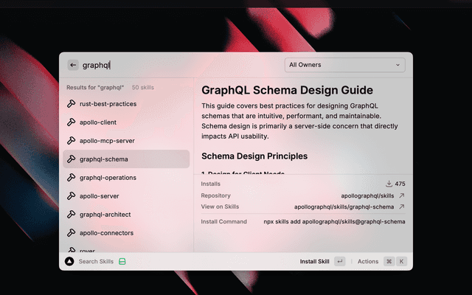
Task: Select the apollo-client skill
Action: coord(98,122)
